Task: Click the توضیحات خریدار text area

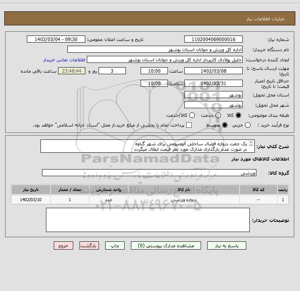Action: 148,220
